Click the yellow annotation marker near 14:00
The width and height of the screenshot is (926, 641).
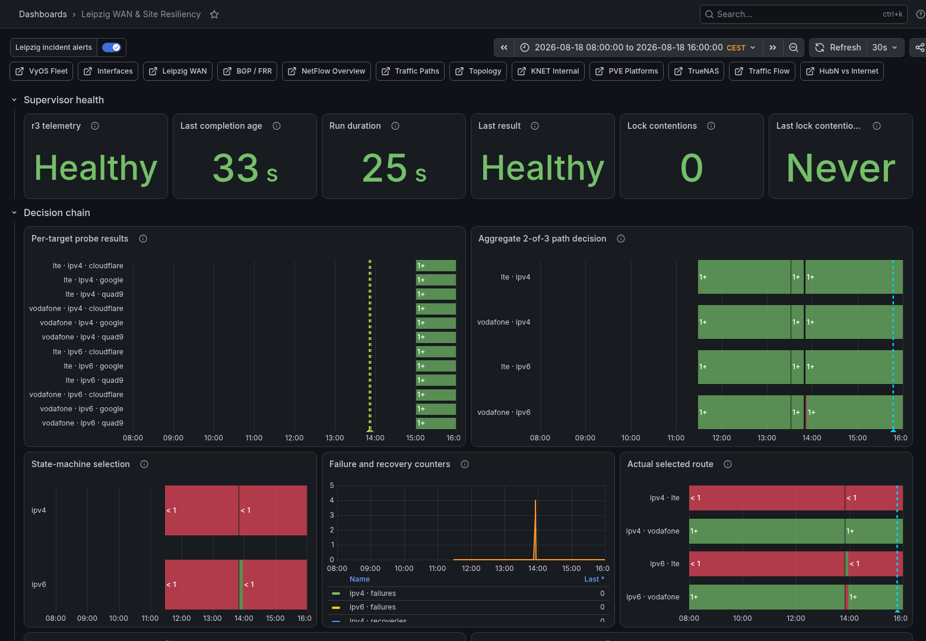370,430
